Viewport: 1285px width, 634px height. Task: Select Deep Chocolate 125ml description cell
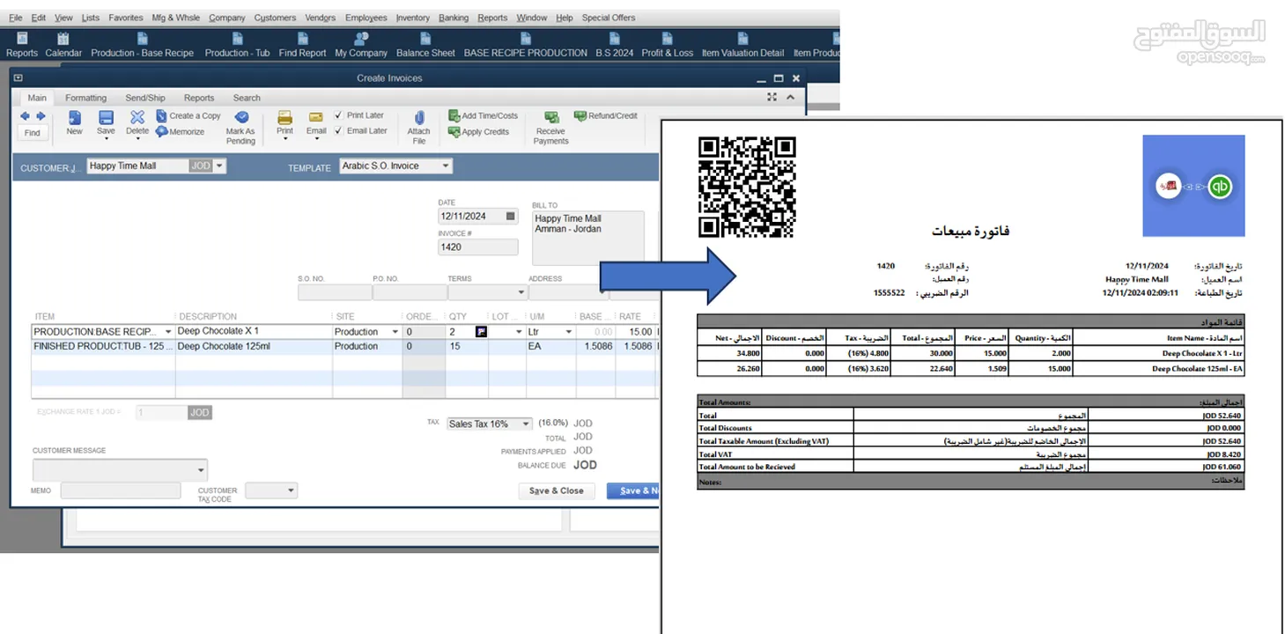[254, 346]
